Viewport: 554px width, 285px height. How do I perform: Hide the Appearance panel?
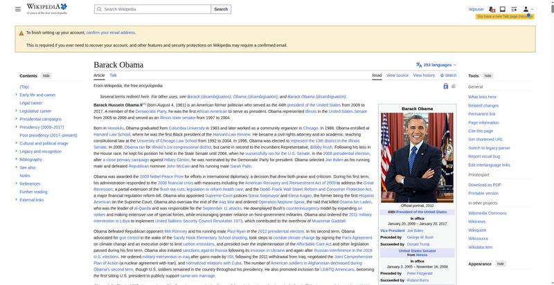pos(500,264)
